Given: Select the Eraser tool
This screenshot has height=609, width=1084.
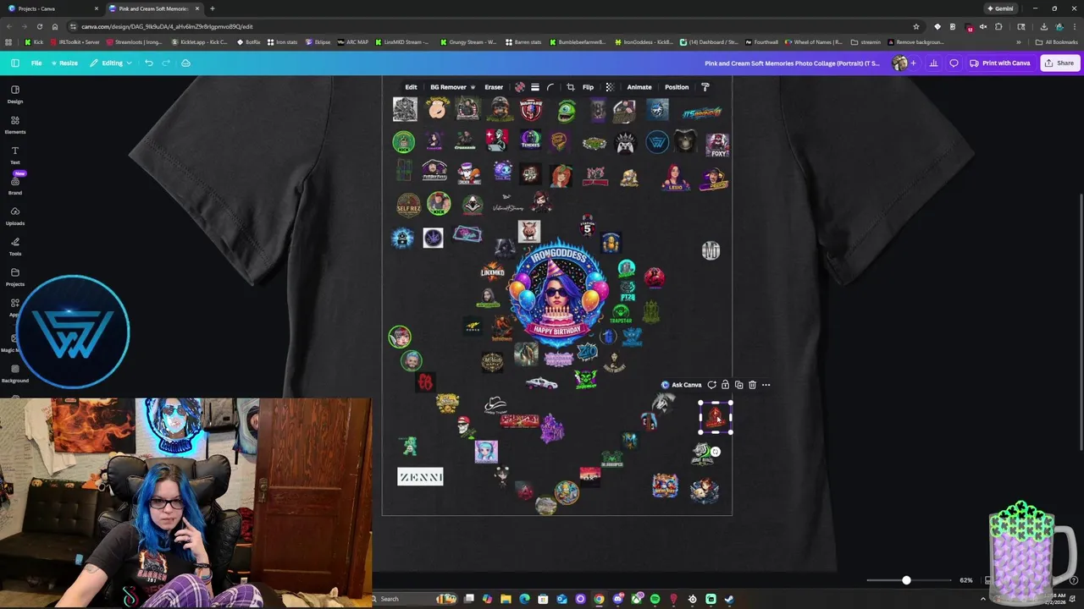Looking at the screenshot, I should (x=494, y=87).
